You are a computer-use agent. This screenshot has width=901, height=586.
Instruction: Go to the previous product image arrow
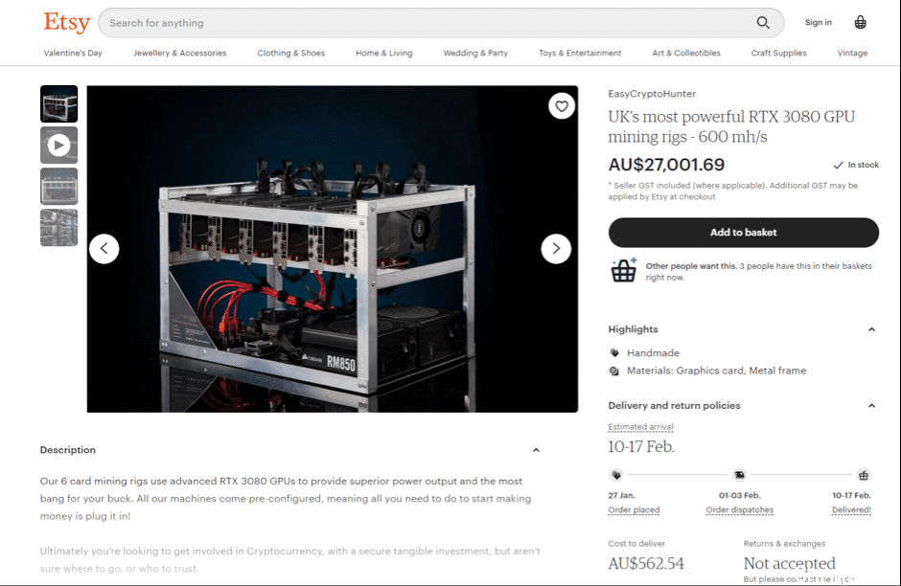point(104,249)
